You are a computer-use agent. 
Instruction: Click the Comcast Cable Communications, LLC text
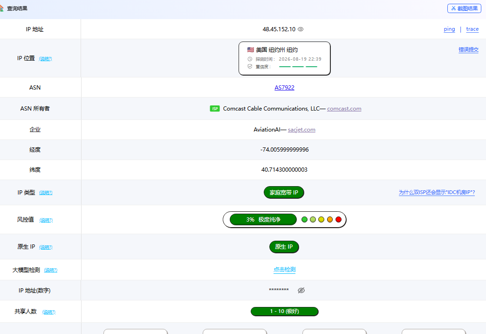point(271,109)
